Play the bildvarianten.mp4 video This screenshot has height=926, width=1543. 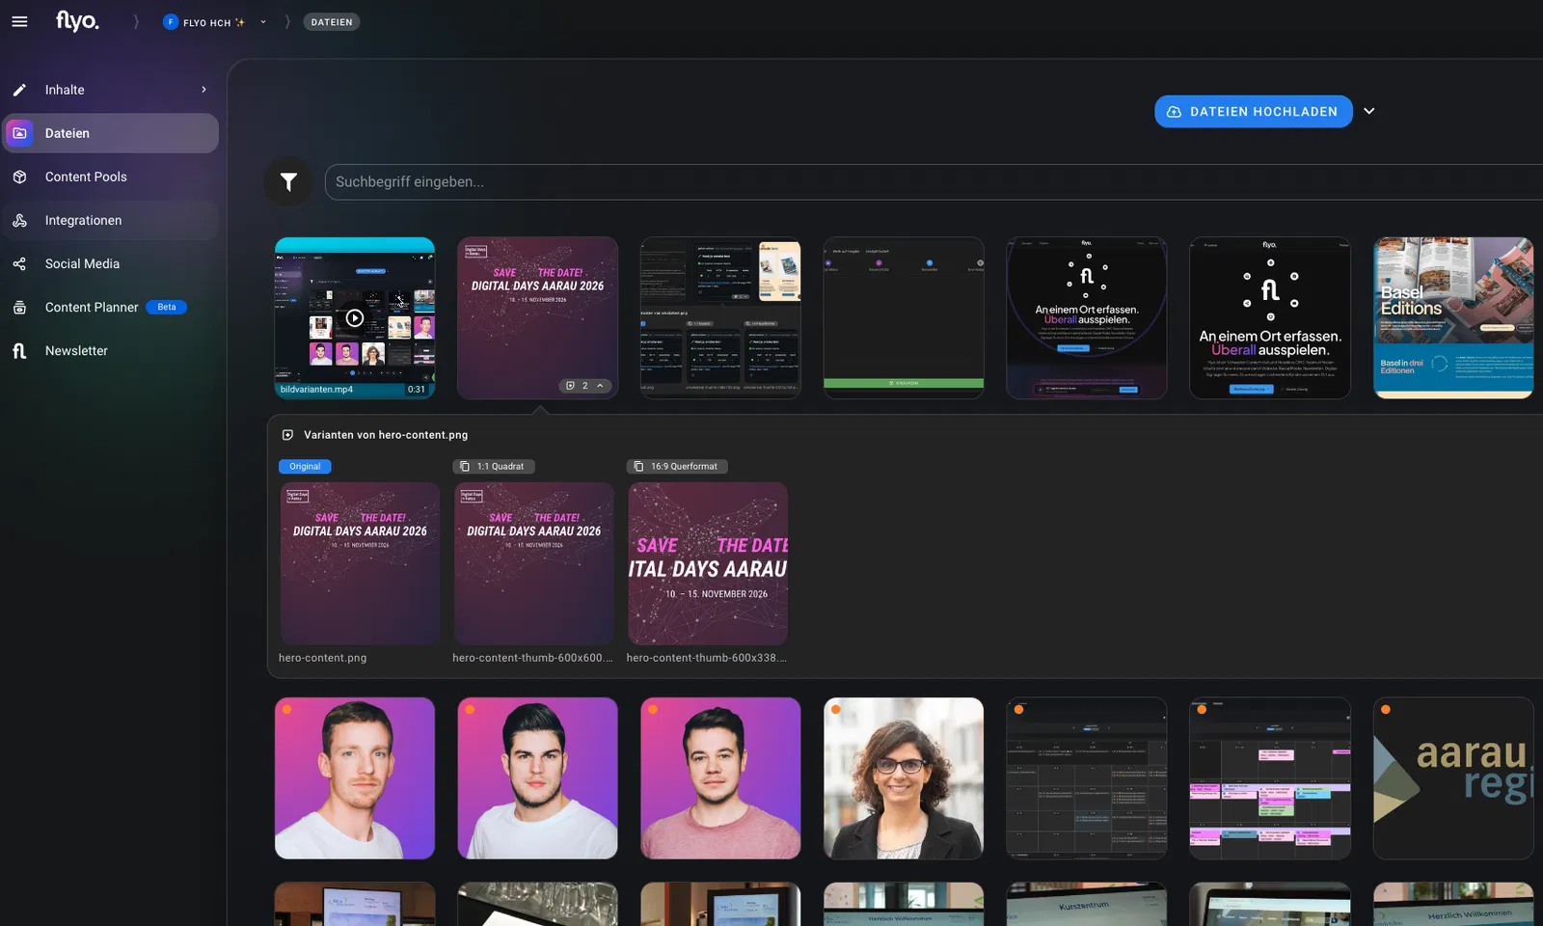click(355, 318)
